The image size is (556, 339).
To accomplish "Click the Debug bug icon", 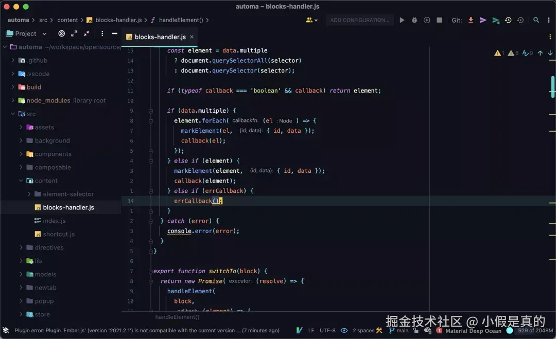I will [x=414, y=20].
